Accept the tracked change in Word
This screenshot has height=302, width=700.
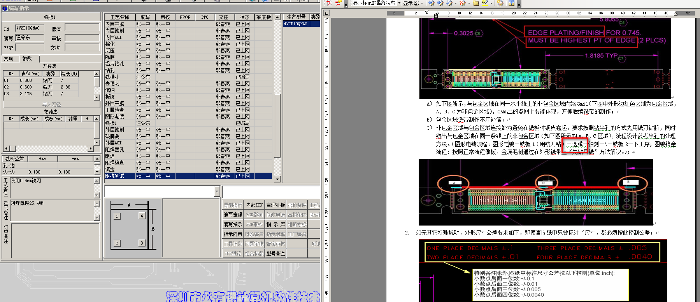(x=449, y=3)
